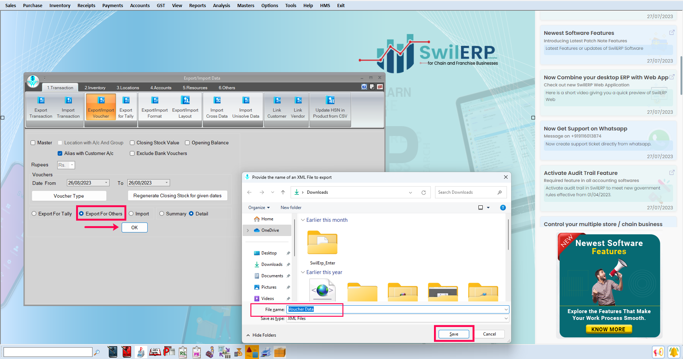Open the Link Vendor tool
The width and height of the screenshot is (683, 359).
(298, 107)
